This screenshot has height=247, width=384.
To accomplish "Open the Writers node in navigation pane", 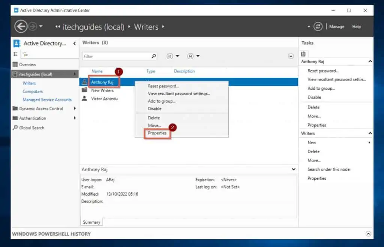I will point(29,83).
